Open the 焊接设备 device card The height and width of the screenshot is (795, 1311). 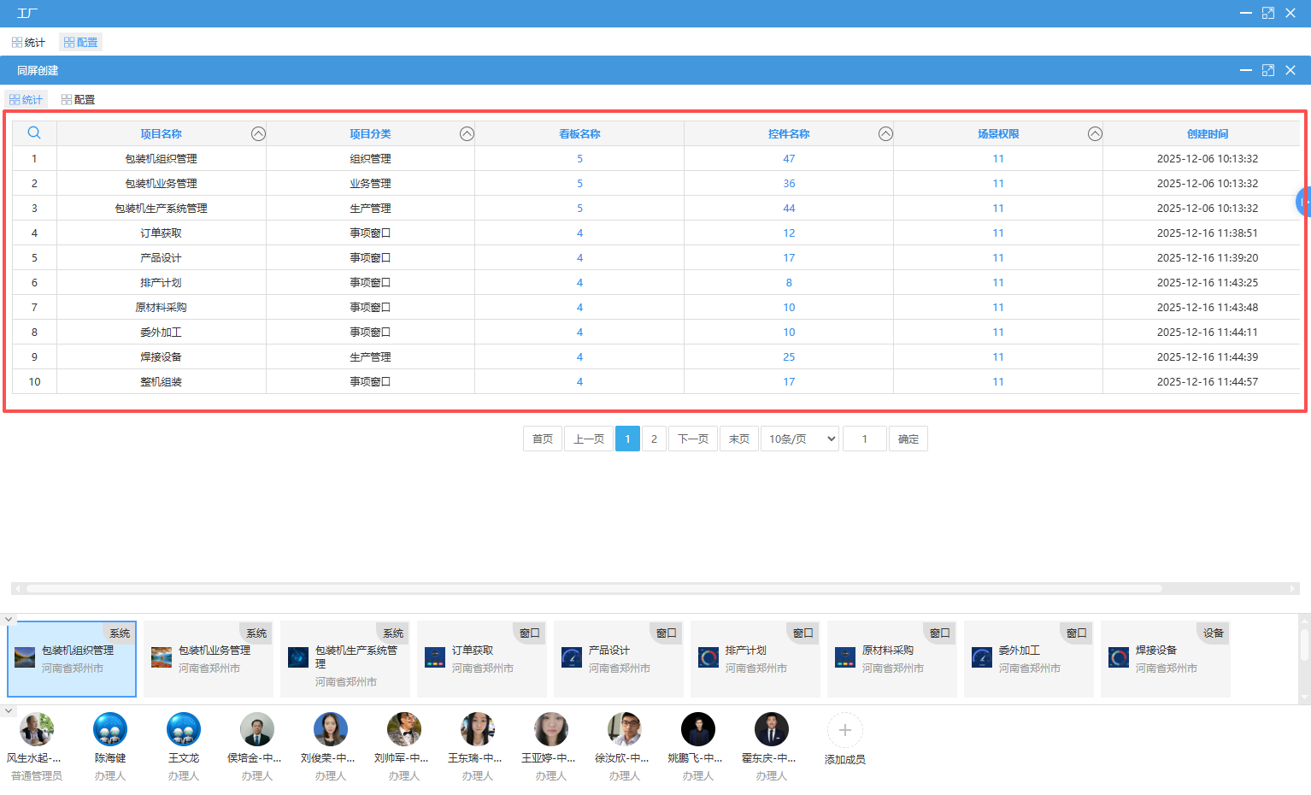pos(1166,659)
